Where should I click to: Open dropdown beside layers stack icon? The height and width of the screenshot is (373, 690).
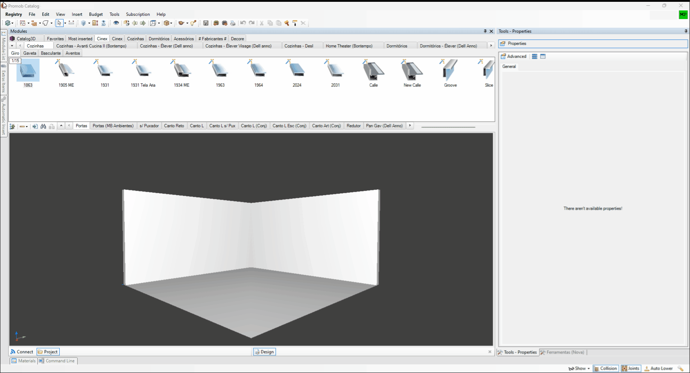[x=89, y=23]
